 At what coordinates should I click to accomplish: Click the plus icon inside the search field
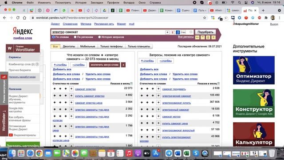(167, 32)
